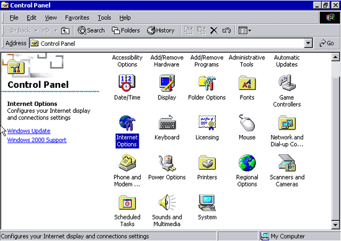
Task: Select the Accessibility Options label
Action: tap(127, 61)
